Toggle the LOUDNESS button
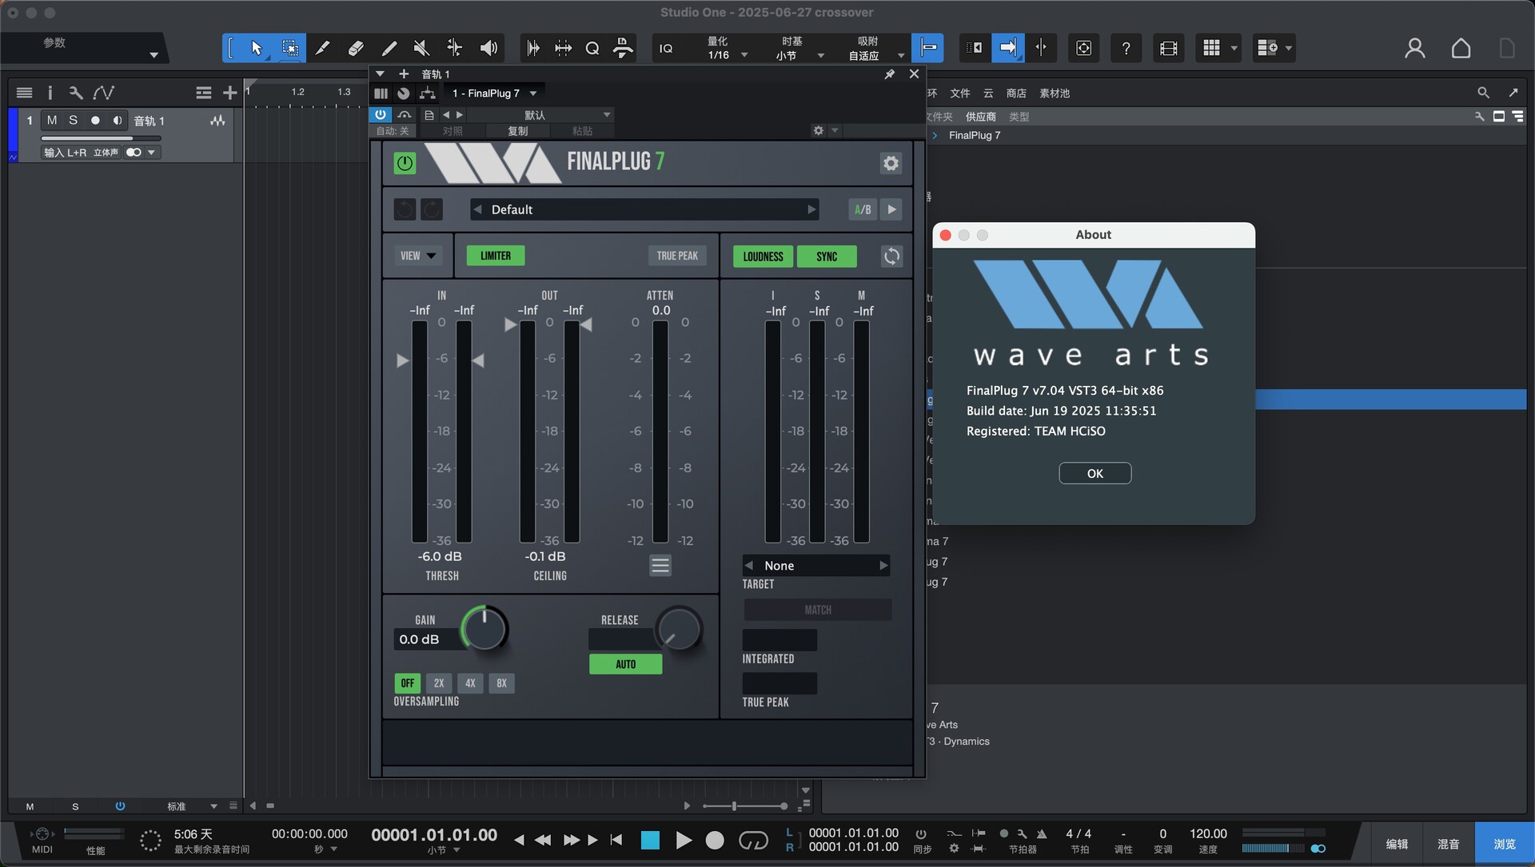The width and height of the screenshot is (1535, 867). [763, 257]
